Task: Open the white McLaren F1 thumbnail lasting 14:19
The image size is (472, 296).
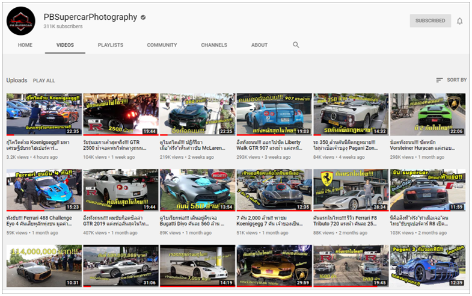Action: (x=197, y=266)
